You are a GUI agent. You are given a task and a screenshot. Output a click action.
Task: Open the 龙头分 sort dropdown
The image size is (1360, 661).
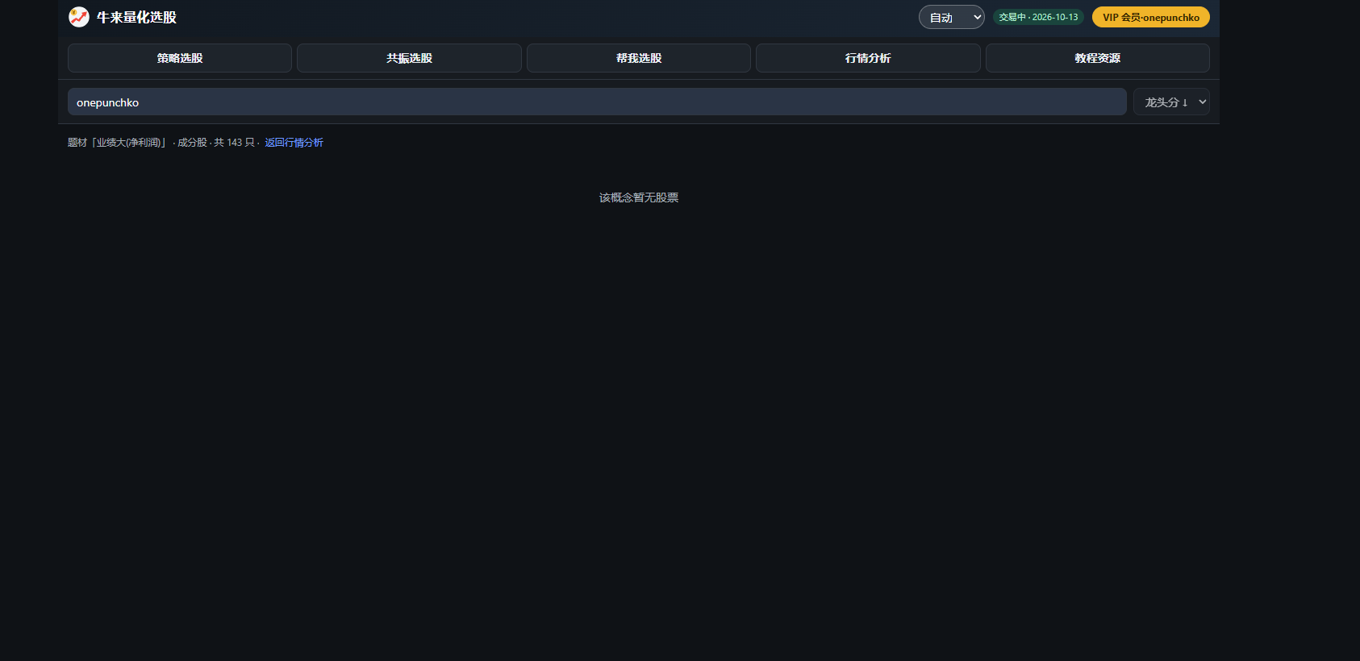[1171, 102]
